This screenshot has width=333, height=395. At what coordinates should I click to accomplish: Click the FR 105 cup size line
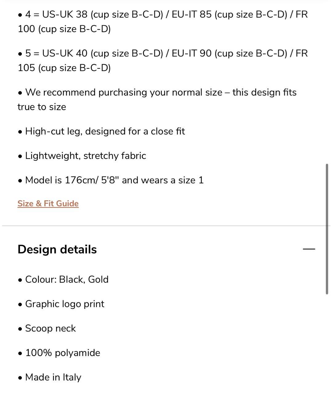pos(64,68)
